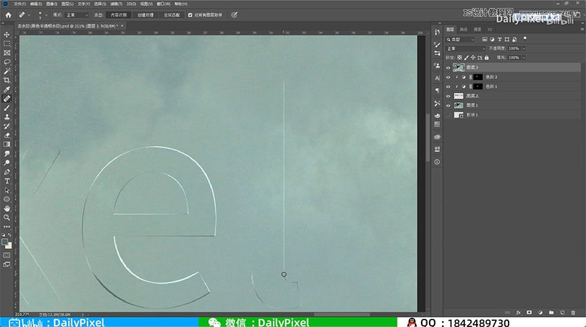This screenshot has height=327, width=586.
Task: Select the Pen tool
Action: (x=7, y=172)
